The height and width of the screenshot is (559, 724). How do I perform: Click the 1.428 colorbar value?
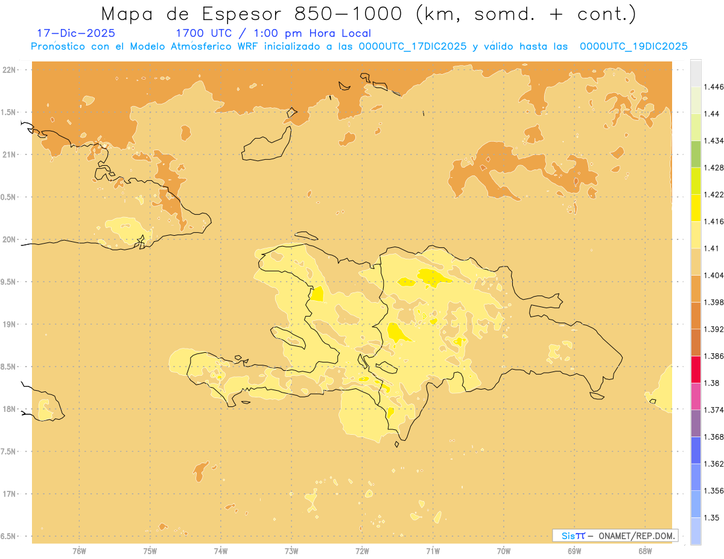pos(713,168)
